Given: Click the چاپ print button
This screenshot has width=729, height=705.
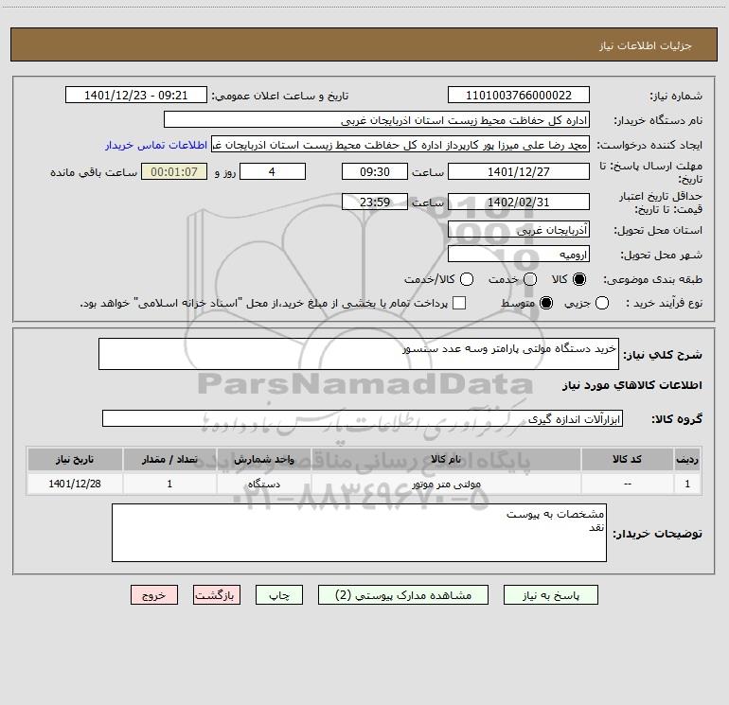Looking at the screenshot, I should (279, 595).
